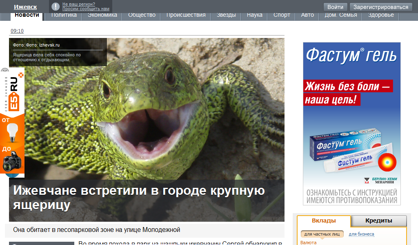Image resolution: width=418 pixels, height=245 pixels.
Task: Click the 09:10 timestamp link
Action: (17, 31)
